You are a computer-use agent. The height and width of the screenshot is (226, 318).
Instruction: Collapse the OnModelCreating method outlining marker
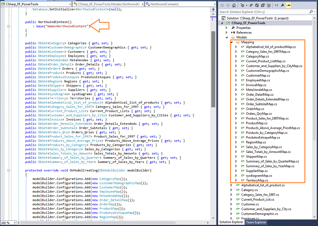(8, 170)
